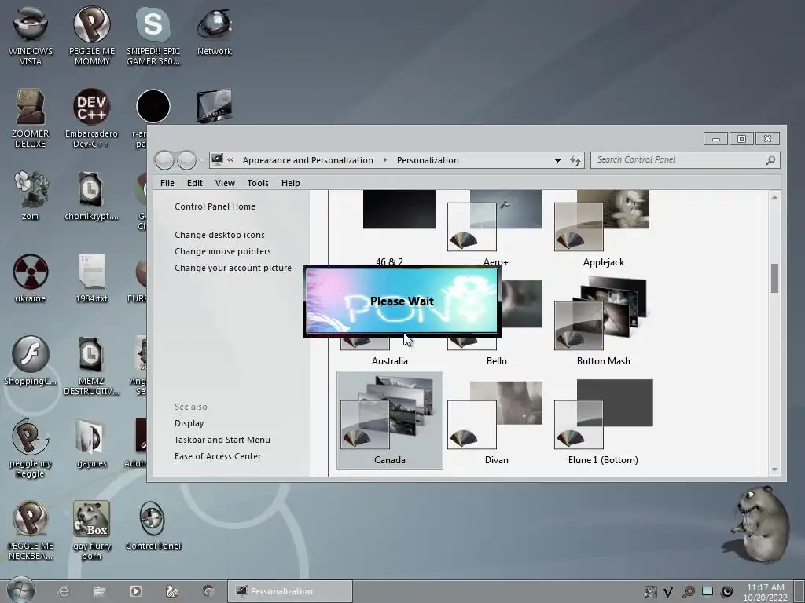Click the magnifier icon in system tray

coord(688,592)
